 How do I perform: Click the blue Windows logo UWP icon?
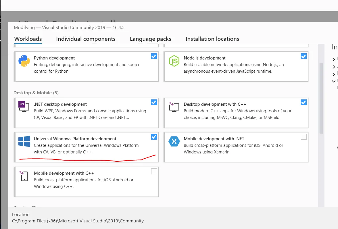pos(24,142)
